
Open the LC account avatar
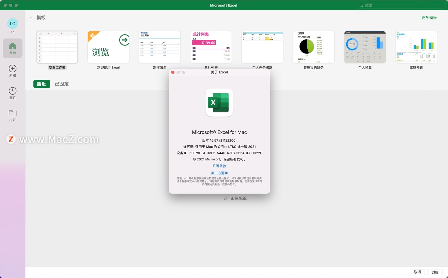[13, 23]
